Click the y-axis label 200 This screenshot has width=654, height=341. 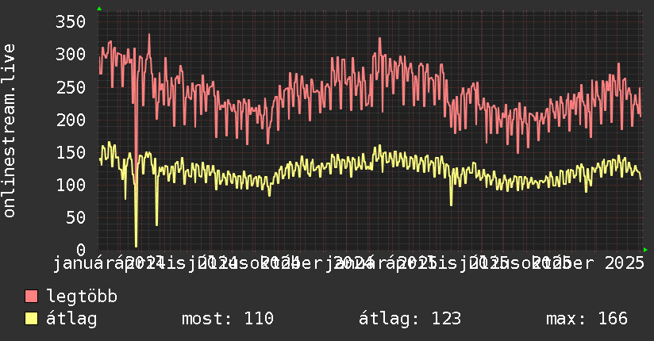point(71,120)
